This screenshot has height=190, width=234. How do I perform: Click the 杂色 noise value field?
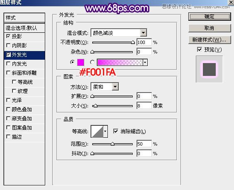click(x=144, y=52)
